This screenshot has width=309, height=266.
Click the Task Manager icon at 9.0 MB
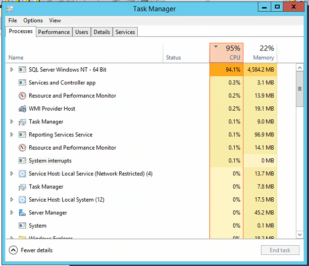pos(22,122)
